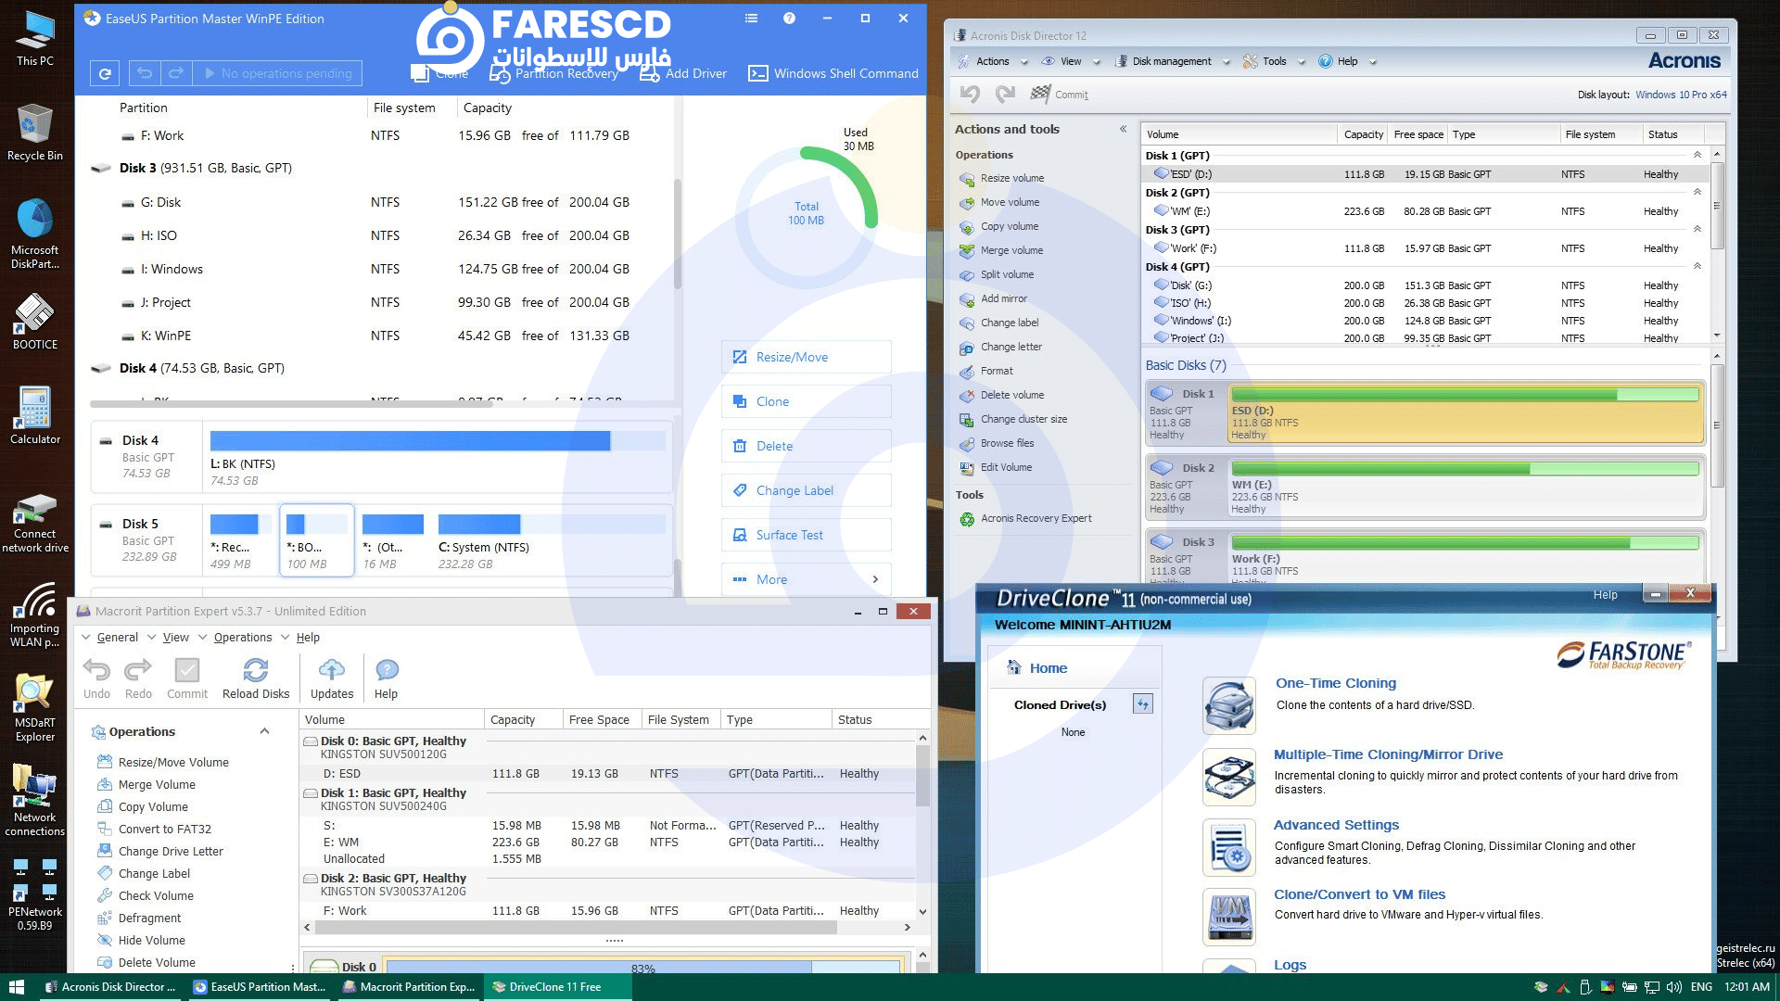Click Updates icon in Macrorit toolbar
The height and width of the screenshot is (1001, 1780).
(332, 679)
